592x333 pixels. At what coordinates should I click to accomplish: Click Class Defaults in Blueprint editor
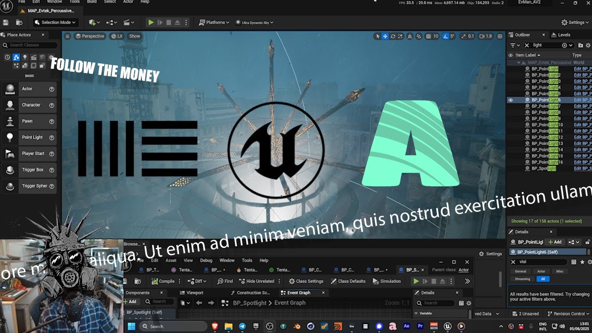(348, 281)
